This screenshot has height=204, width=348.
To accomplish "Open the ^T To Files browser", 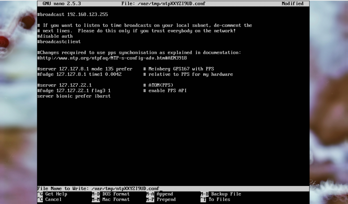I will pyautogui.click(x=215, y=199).
